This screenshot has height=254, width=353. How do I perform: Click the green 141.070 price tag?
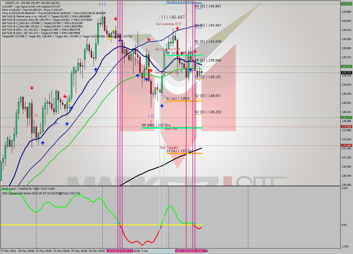[346, 4]
